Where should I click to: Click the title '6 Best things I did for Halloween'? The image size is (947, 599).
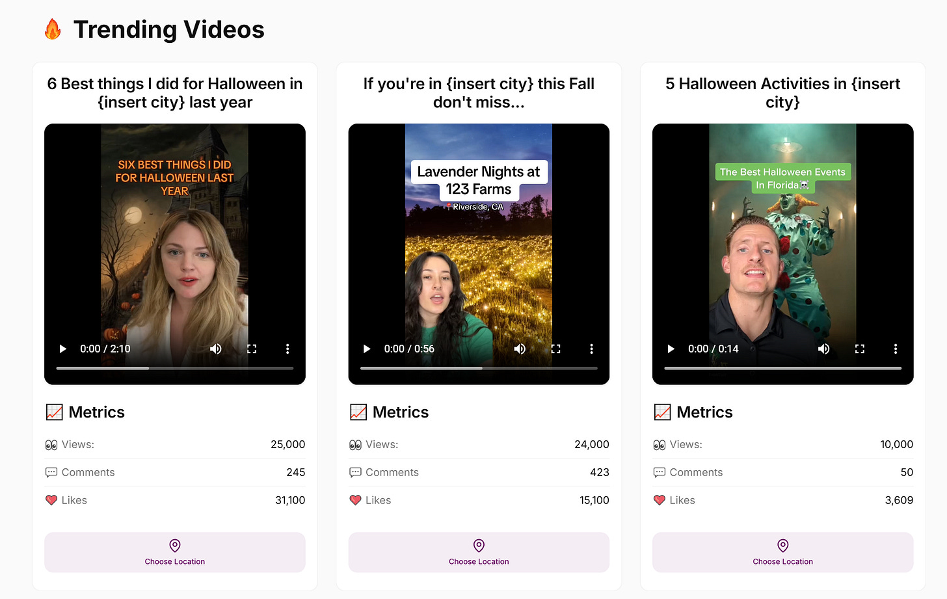click(175, 93)
